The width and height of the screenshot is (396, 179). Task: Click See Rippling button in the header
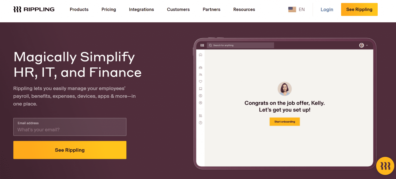359,10
